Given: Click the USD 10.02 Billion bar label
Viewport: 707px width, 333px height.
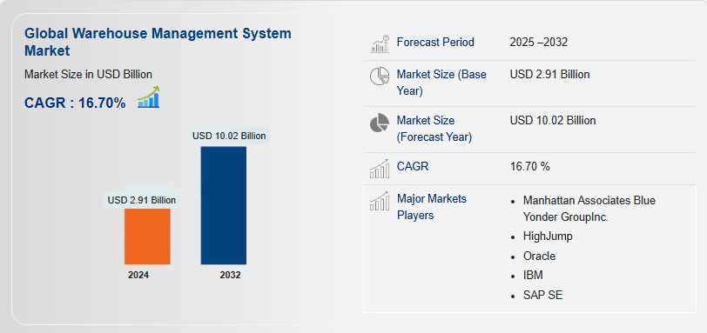Looking at the screenshot, I should pos(229,136).
